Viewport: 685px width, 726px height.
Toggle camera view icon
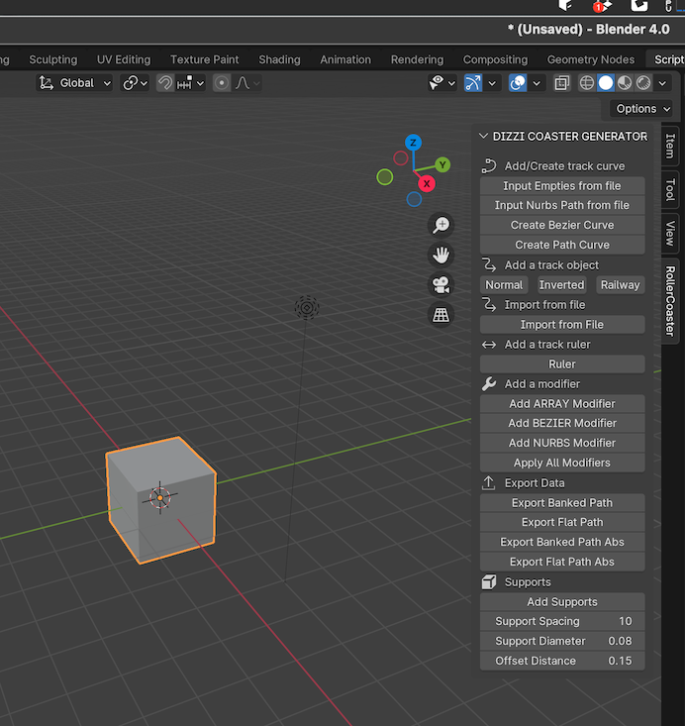(440, 285)
